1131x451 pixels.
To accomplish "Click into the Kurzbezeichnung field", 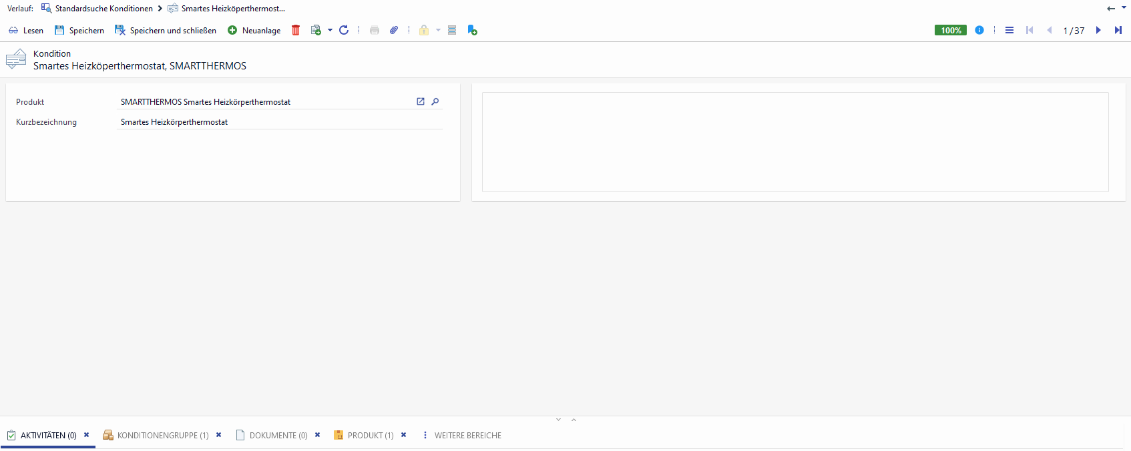I will pos(279,122).
